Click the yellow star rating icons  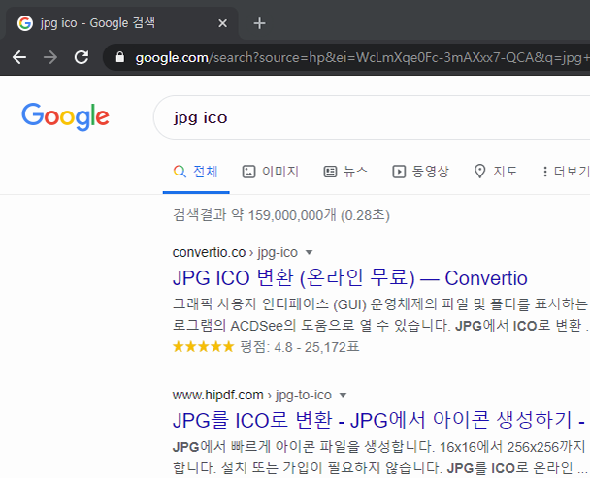203,346
